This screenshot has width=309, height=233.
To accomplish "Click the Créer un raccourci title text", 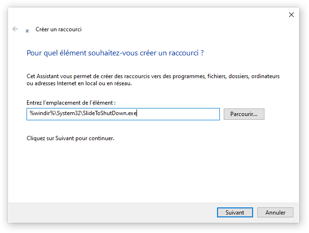I will click(58, 29).
